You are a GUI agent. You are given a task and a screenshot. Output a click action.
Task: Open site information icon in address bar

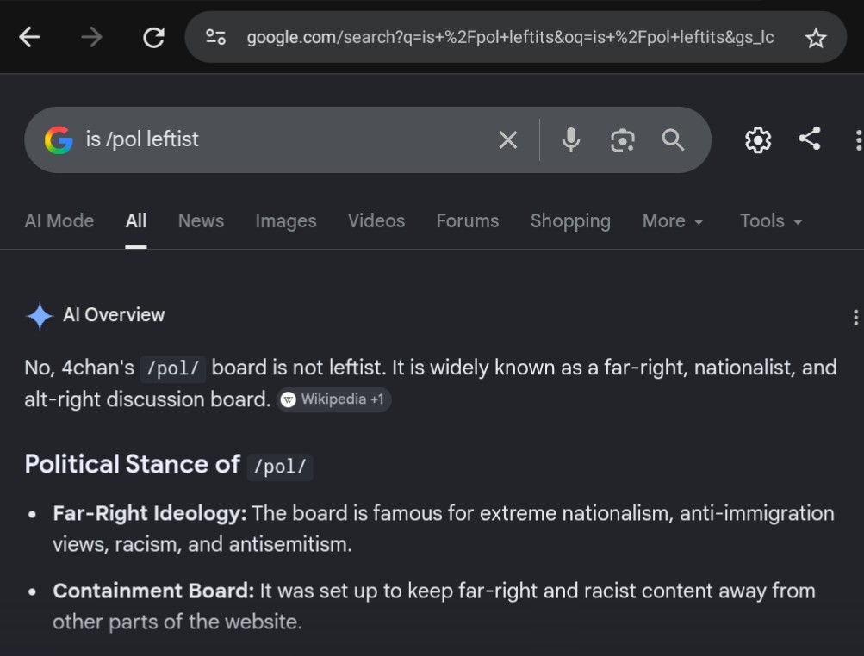215,38
